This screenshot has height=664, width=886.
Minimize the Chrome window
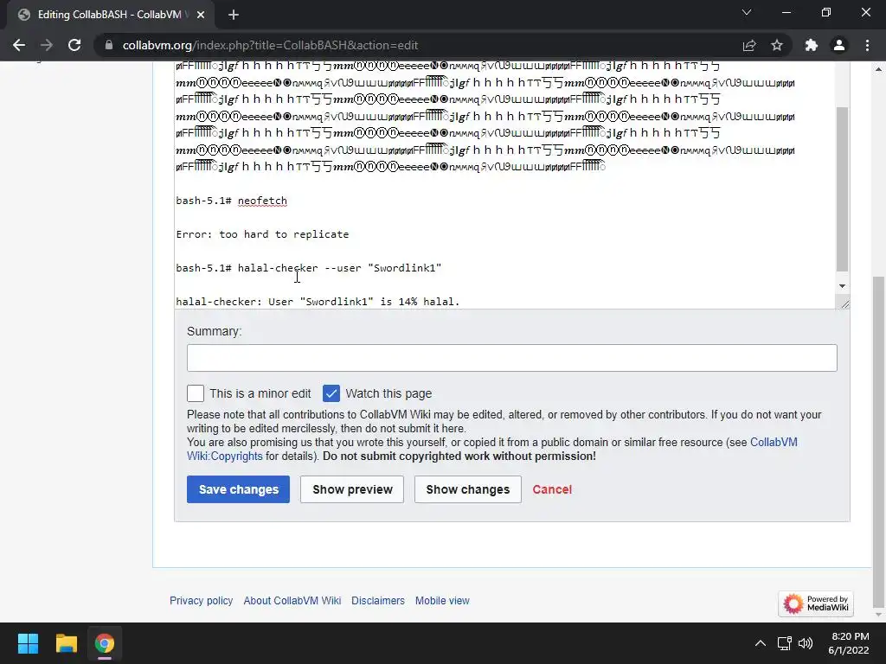786,12
